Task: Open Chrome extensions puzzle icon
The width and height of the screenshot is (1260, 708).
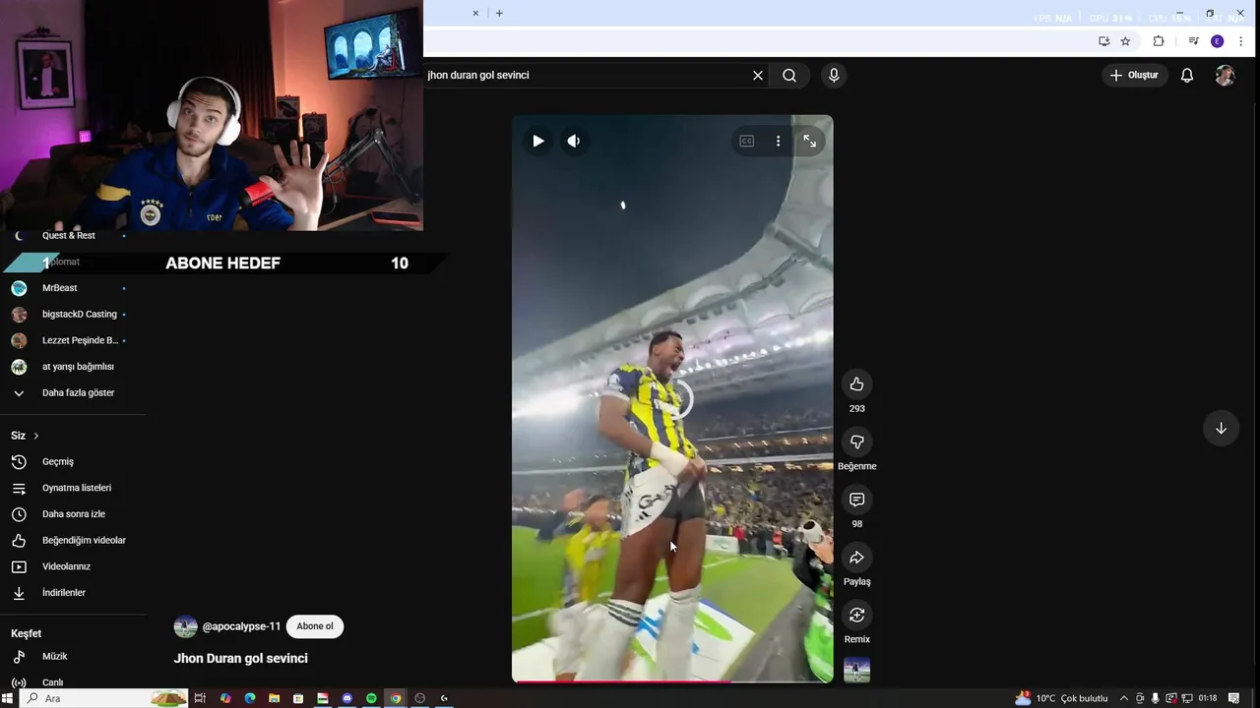Action: tap(1159, 41)
